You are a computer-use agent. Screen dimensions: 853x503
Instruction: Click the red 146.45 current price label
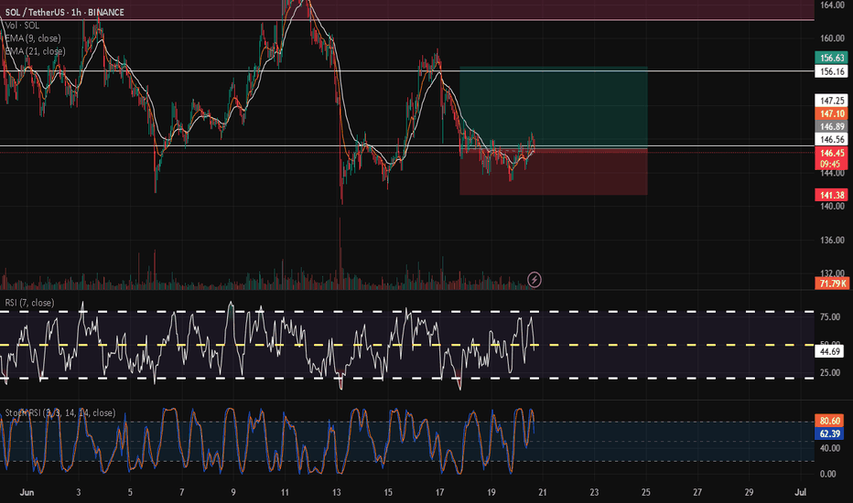(x=831, y=153)
